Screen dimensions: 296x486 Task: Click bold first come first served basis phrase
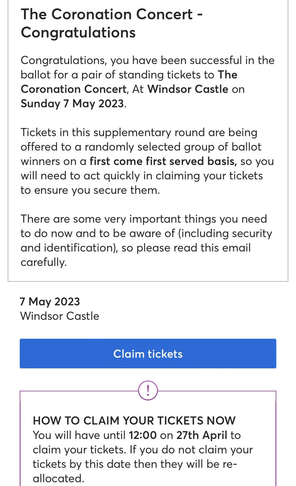tap(163, 161)
